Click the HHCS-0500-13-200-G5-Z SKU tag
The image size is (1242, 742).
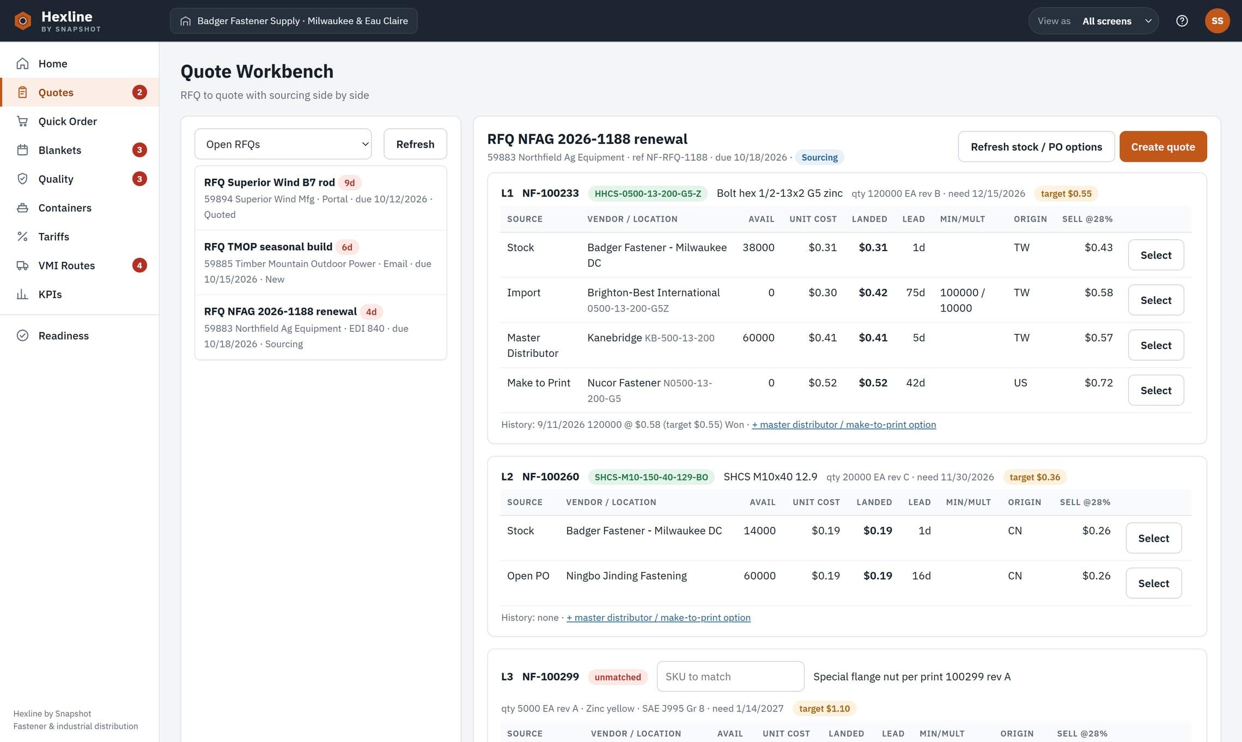647,193
